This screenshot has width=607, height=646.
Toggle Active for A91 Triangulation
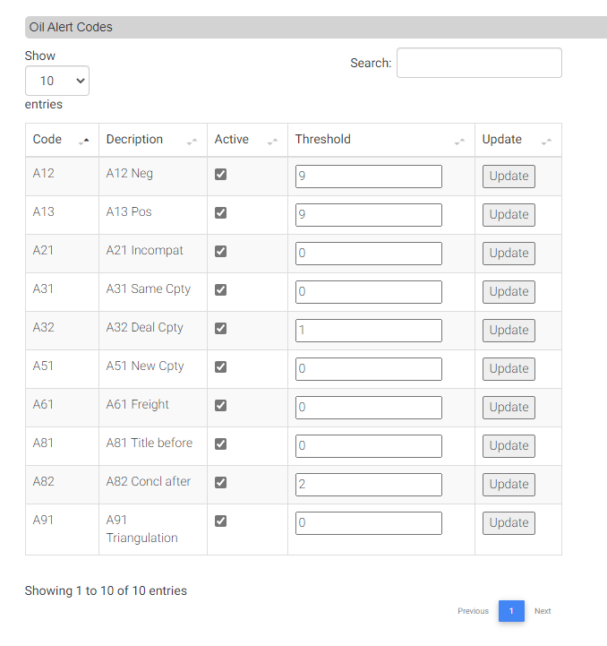click(x=221, y=521)
